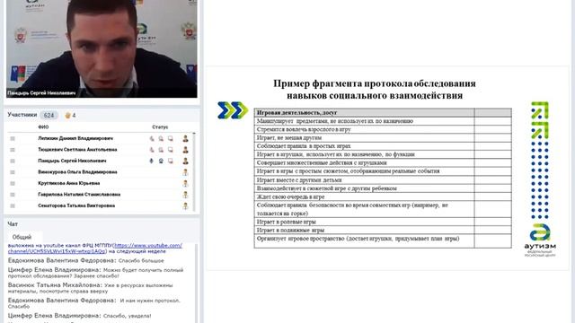This screenshot has width=575, height=323.
Task: Click the moderator avatar icon in the first participant row
Action: 186,138
